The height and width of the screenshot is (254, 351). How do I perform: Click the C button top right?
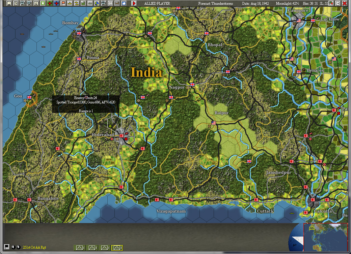pos(337,3)
